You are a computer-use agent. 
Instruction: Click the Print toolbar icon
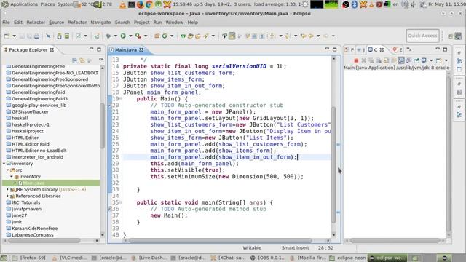click(x=36, y=36)
